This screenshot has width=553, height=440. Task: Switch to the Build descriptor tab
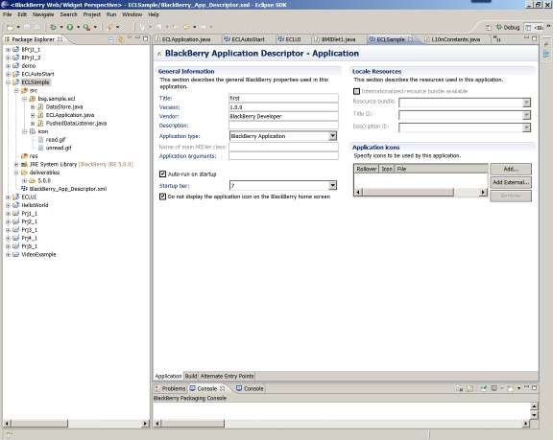click(x=191, y=376)
